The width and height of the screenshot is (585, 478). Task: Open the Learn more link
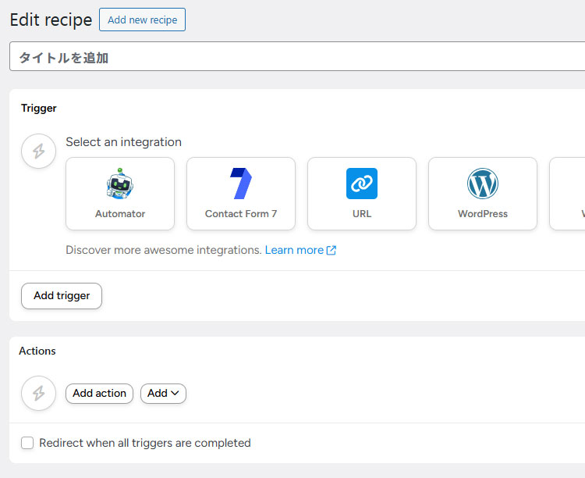point(294,250)
